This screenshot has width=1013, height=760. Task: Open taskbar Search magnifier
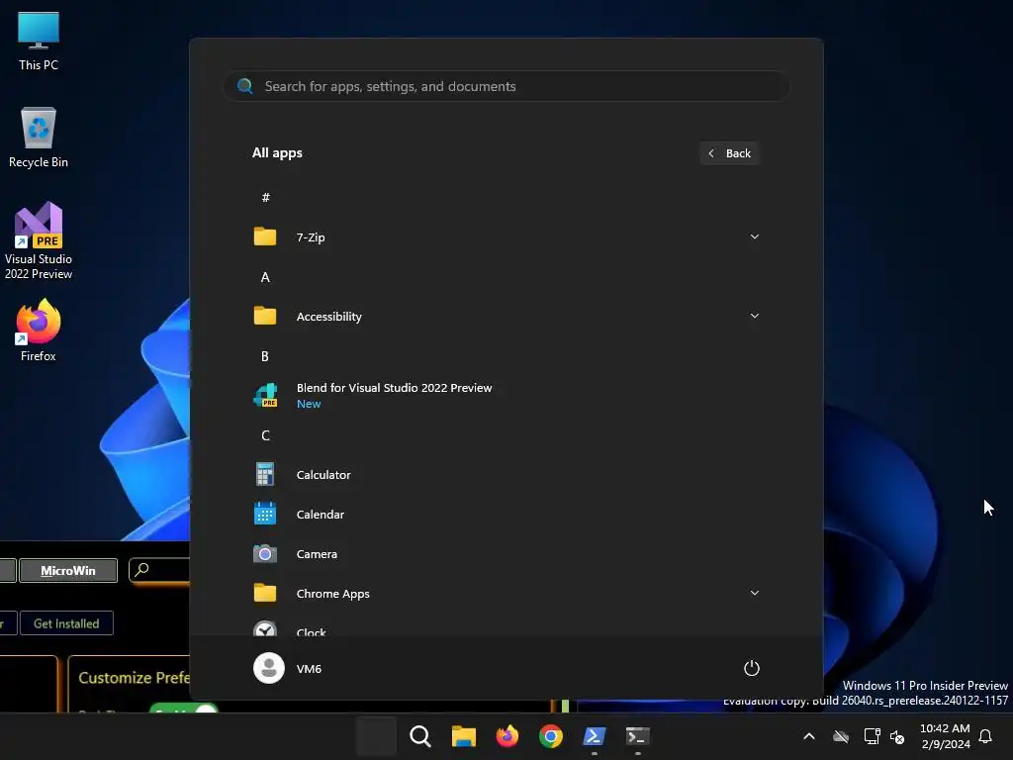click(419, 736)
